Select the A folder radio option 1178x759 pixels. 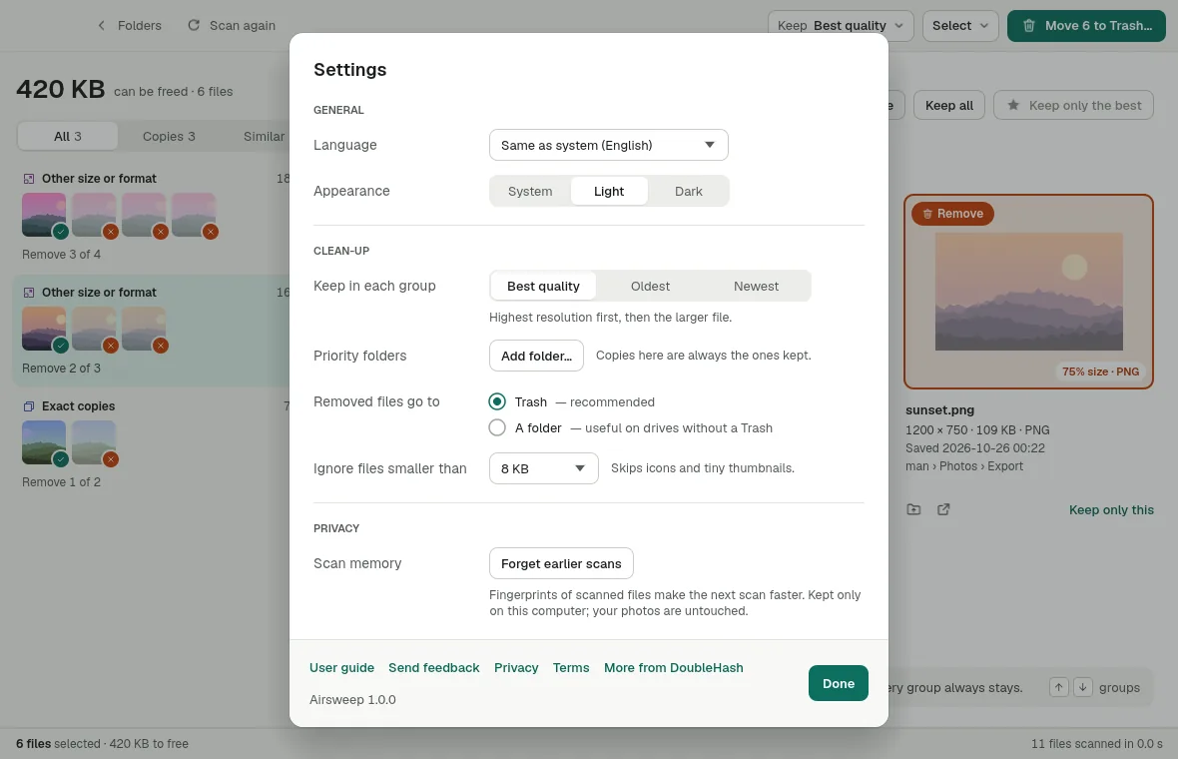click(x=496, y=427)
